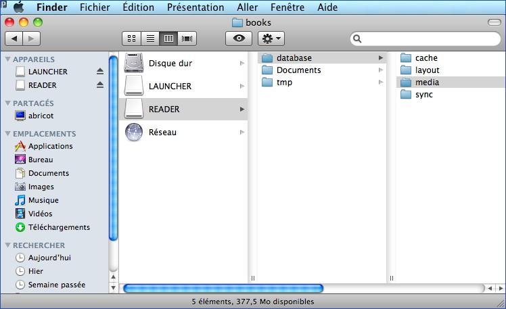Open the Action gear dropdown

tap(271, 39)
